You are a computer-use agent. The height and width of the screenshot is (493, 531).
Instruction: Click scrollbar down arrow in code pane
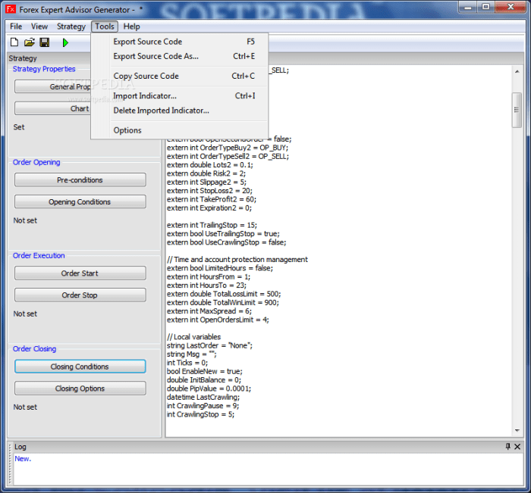517,430
